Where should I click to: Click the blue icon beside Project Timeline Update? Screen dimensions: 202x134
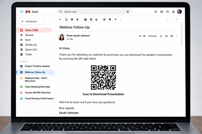[x=22, y=66]
